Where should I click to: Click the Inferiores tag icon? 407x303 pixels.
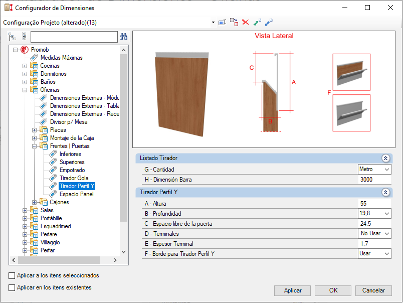(x=53, y=154)
